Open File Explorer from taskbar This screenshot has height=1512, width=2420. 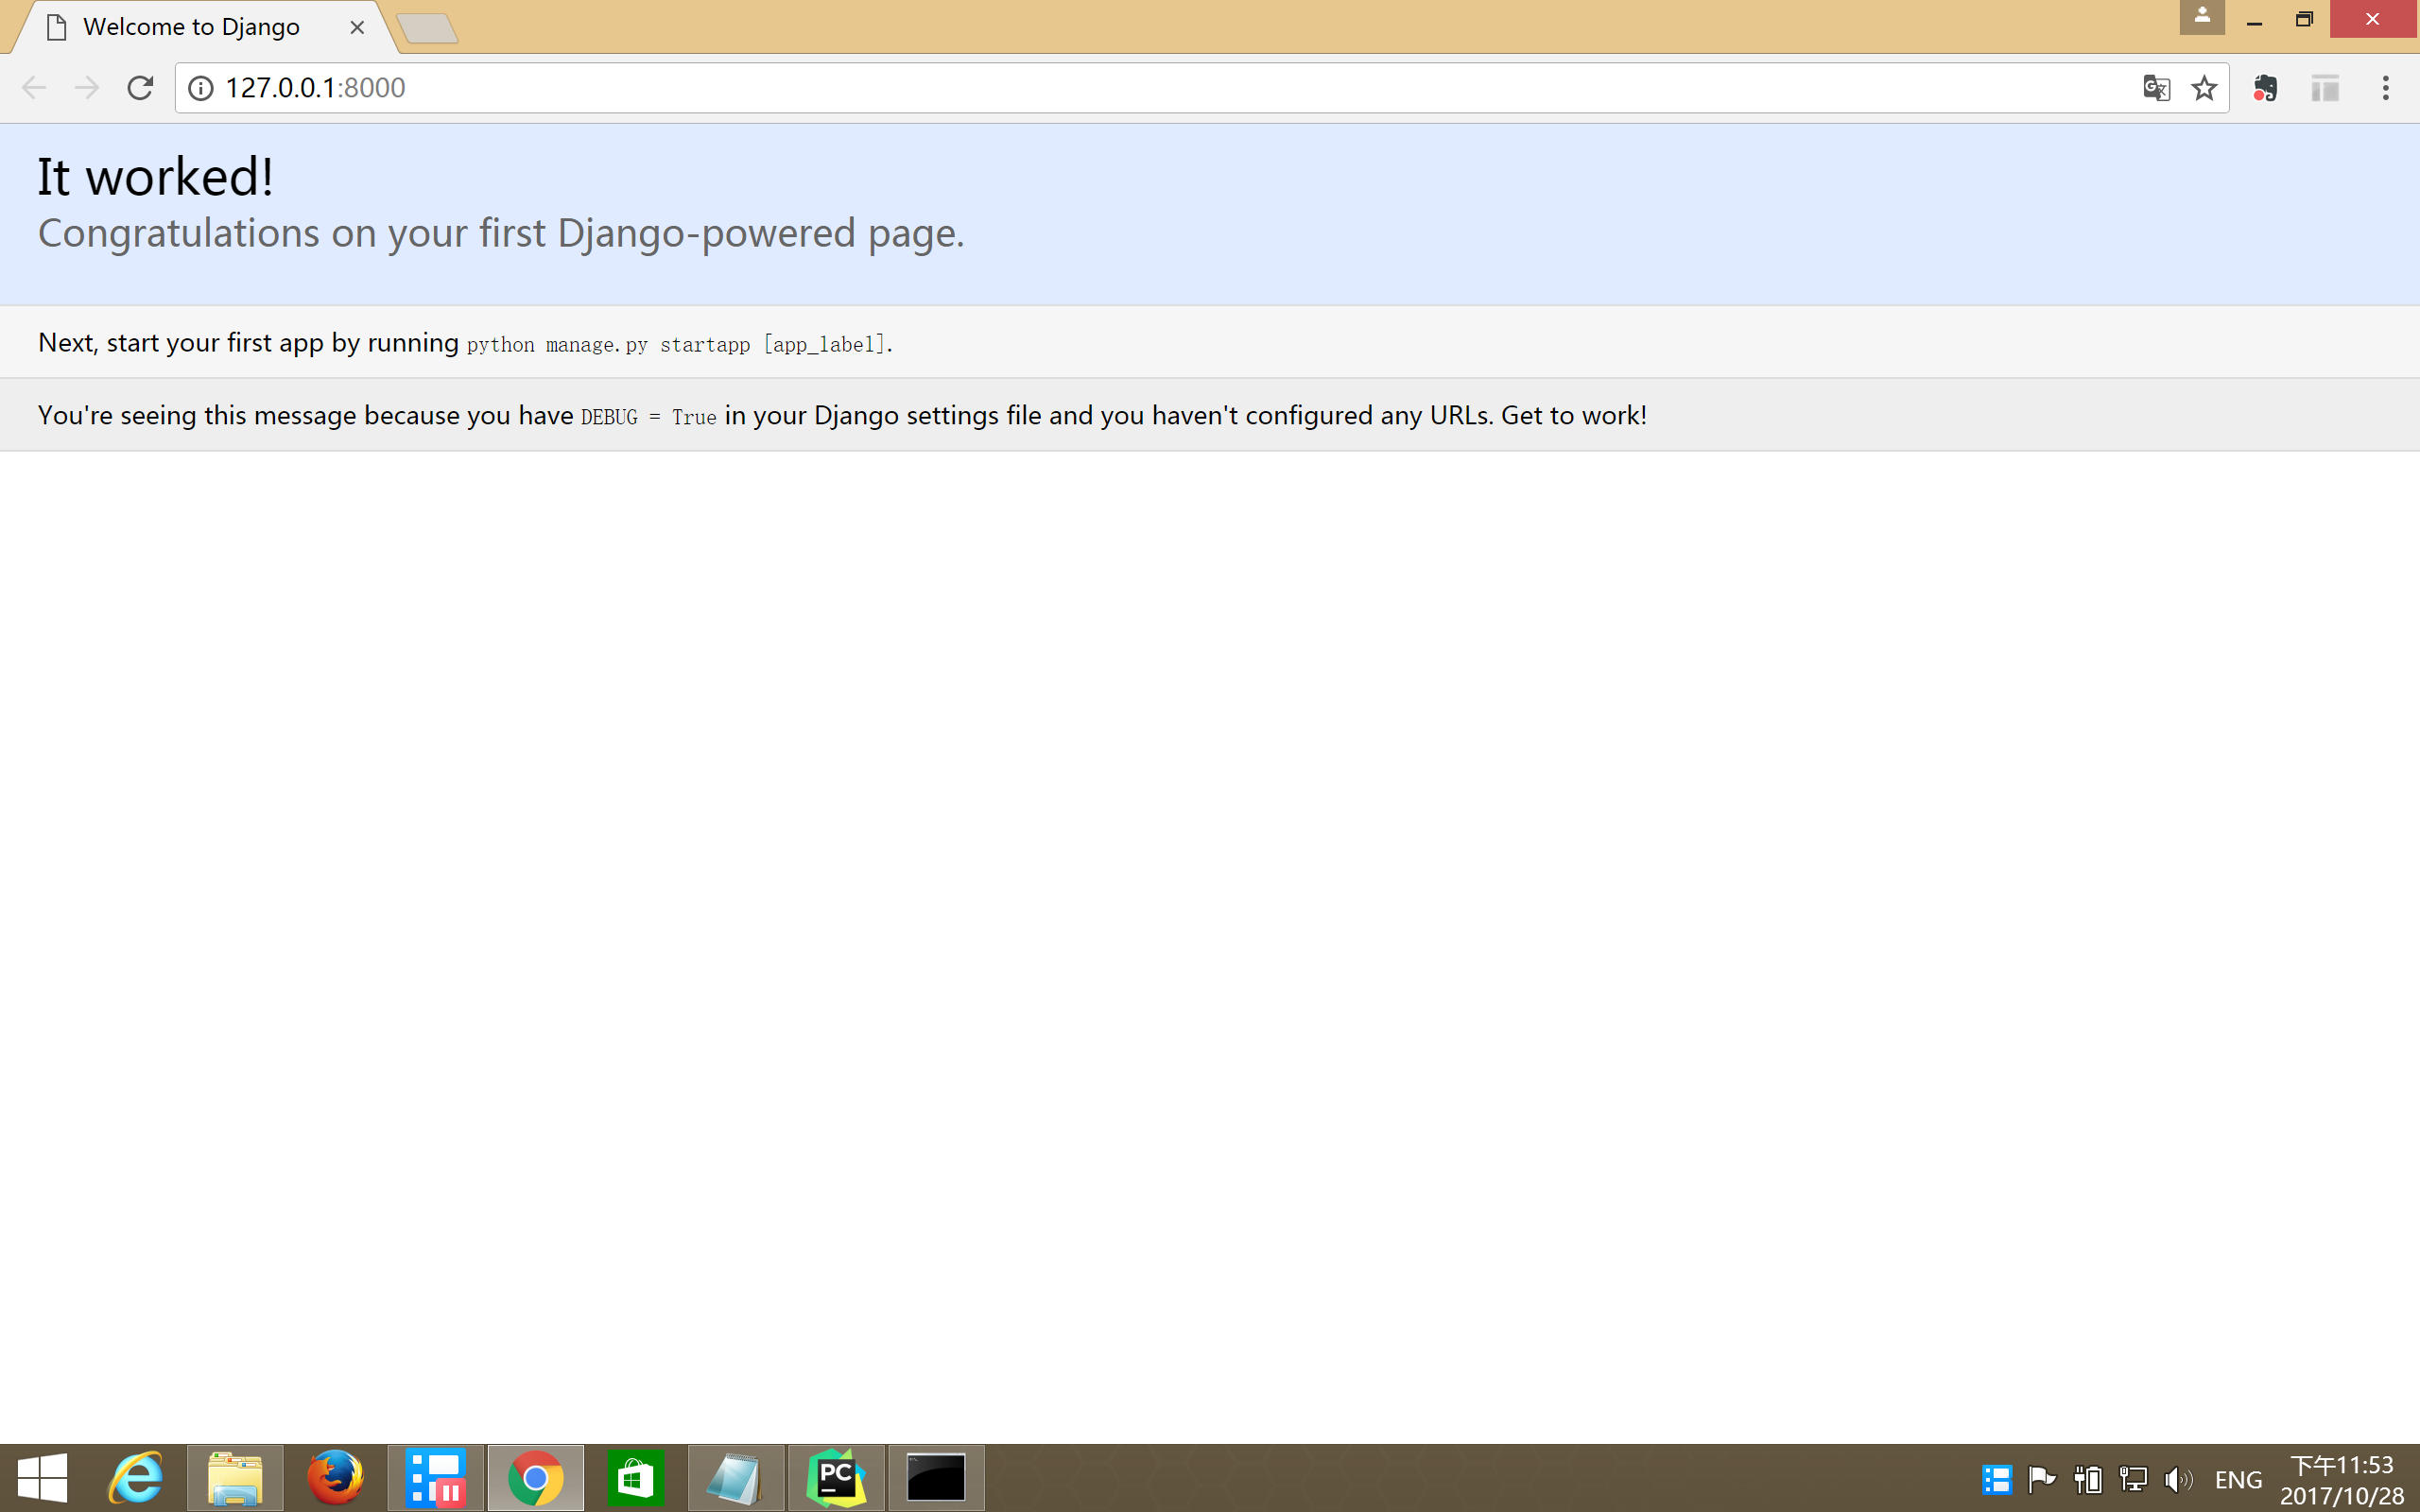click(236, 1478)
